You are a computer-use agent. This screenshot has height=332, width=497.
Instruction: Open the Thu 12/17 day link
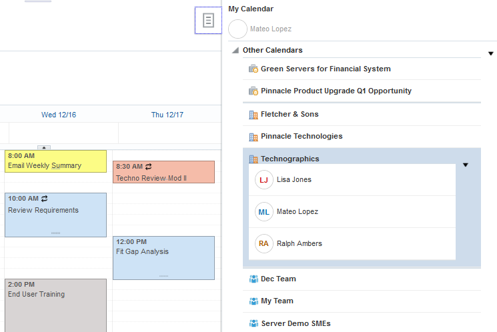pos(167,115)
